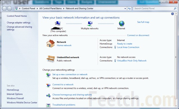
Task: Click the Connect to a network icon
Action: coord(48,85)
